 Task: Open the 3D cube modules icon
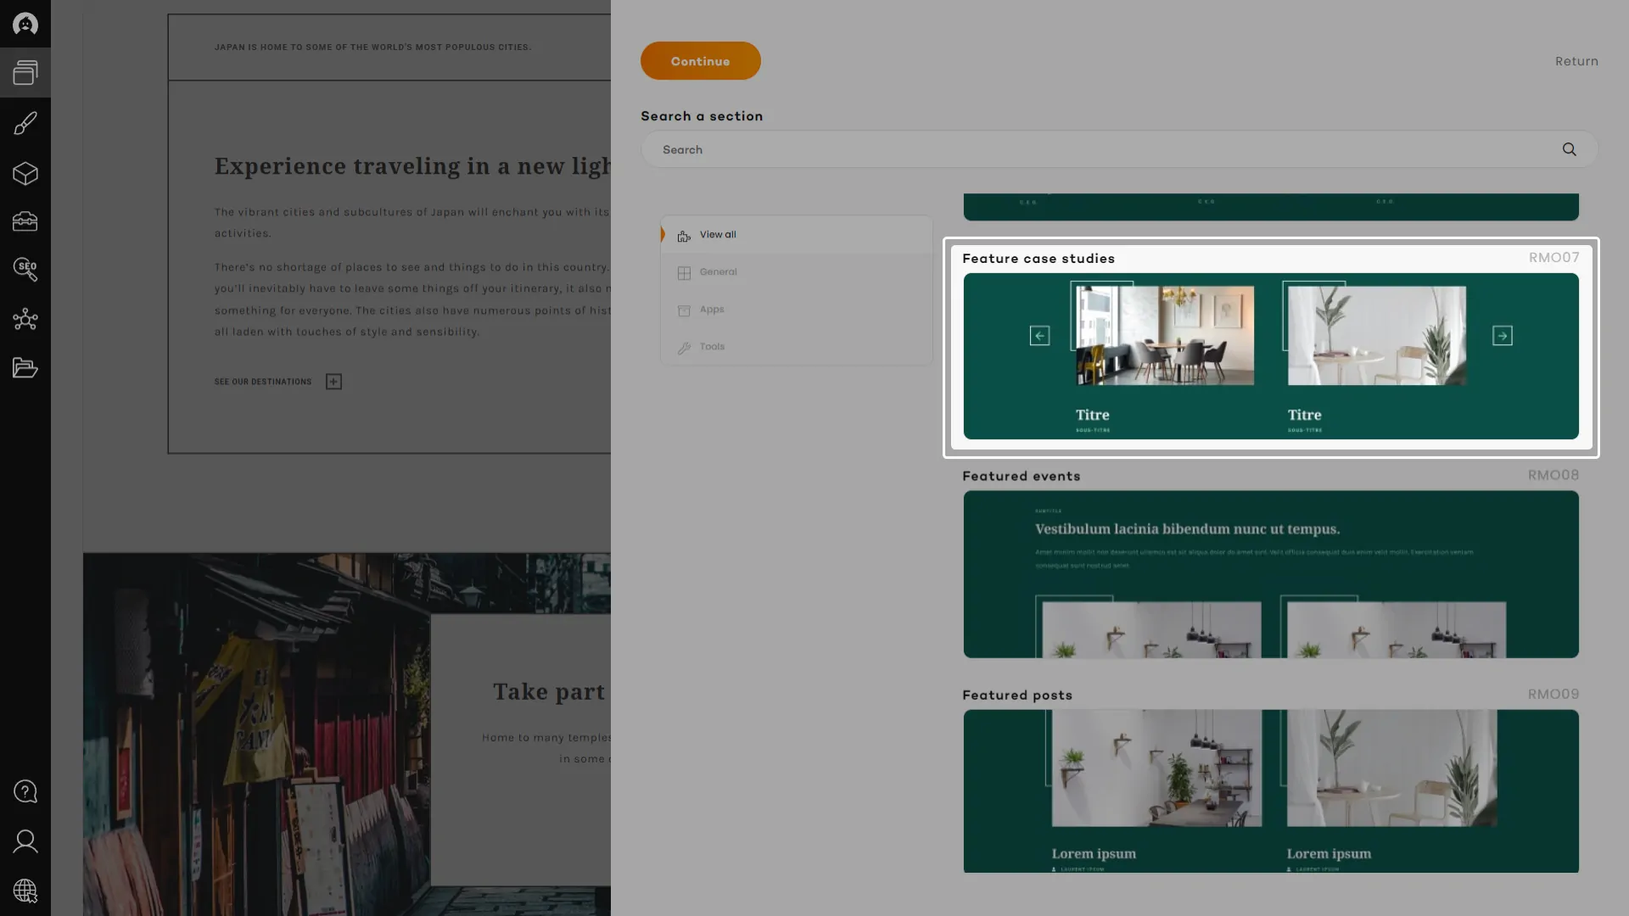(x=25, y=174)
